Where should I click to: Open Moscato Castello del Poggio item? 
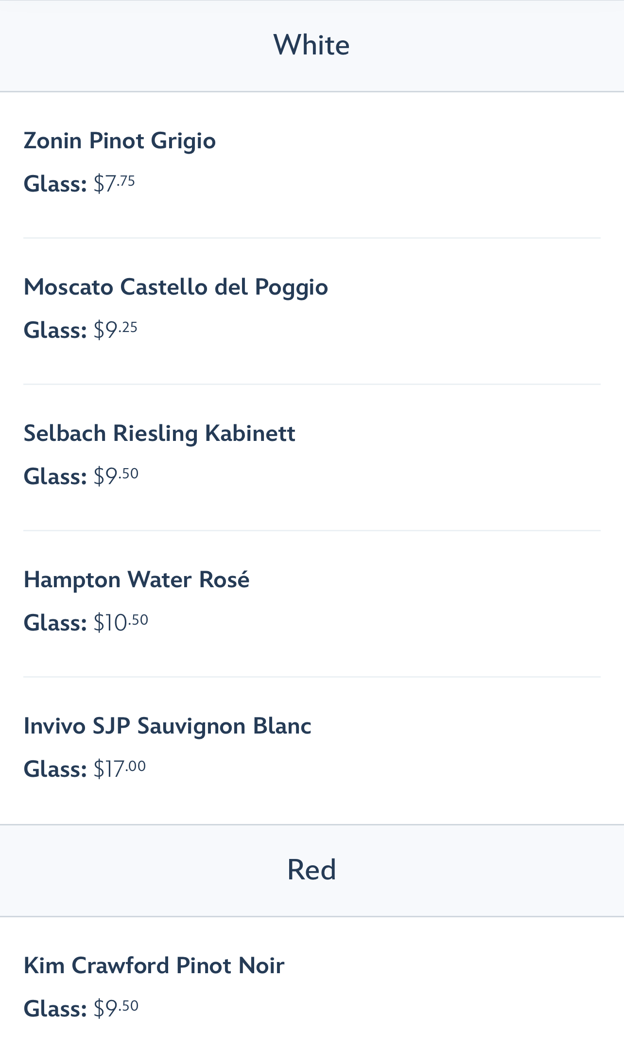176,287
